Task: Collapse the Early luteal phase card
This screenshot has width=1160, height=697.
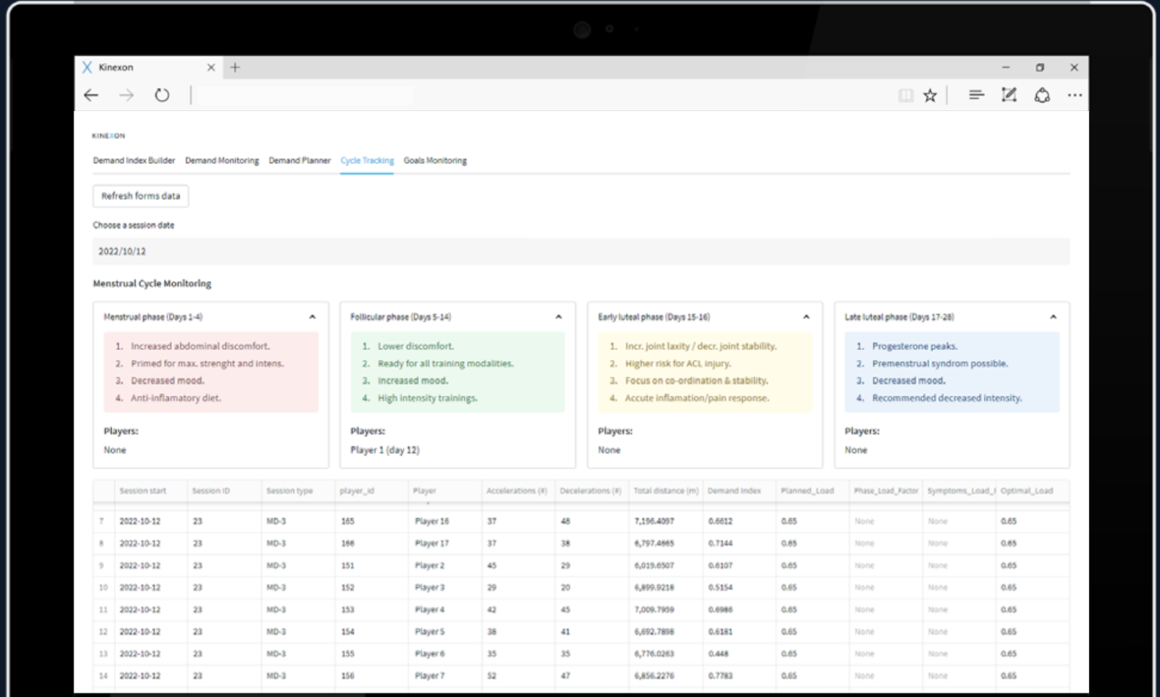Action: 806,317
